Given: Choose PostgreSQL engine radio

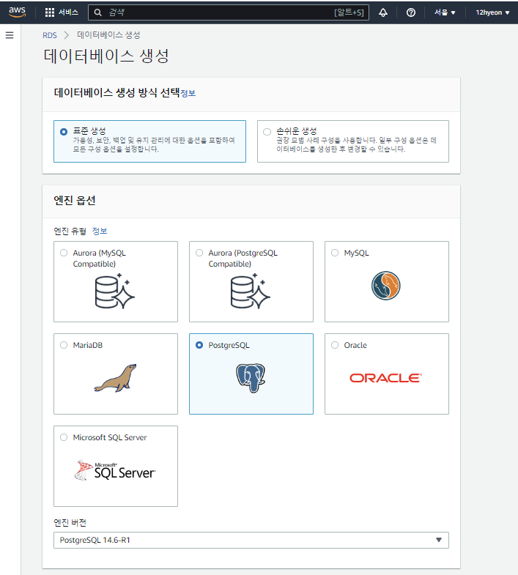Looking at the screenshot, I should [x=199, y=345].
